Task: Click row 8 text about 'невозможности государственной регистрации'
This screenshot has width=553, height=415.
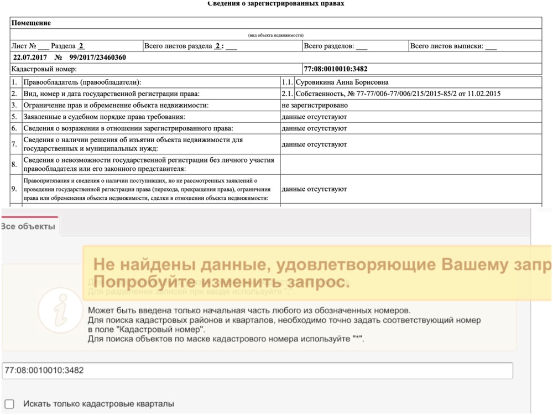Action: 149,164
